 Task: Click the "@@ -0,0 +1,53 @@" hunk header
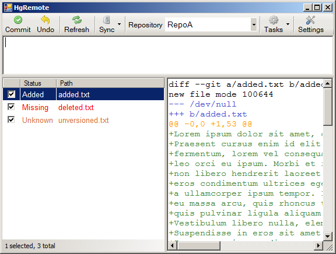pyautogui.click(x=211, y=124)
